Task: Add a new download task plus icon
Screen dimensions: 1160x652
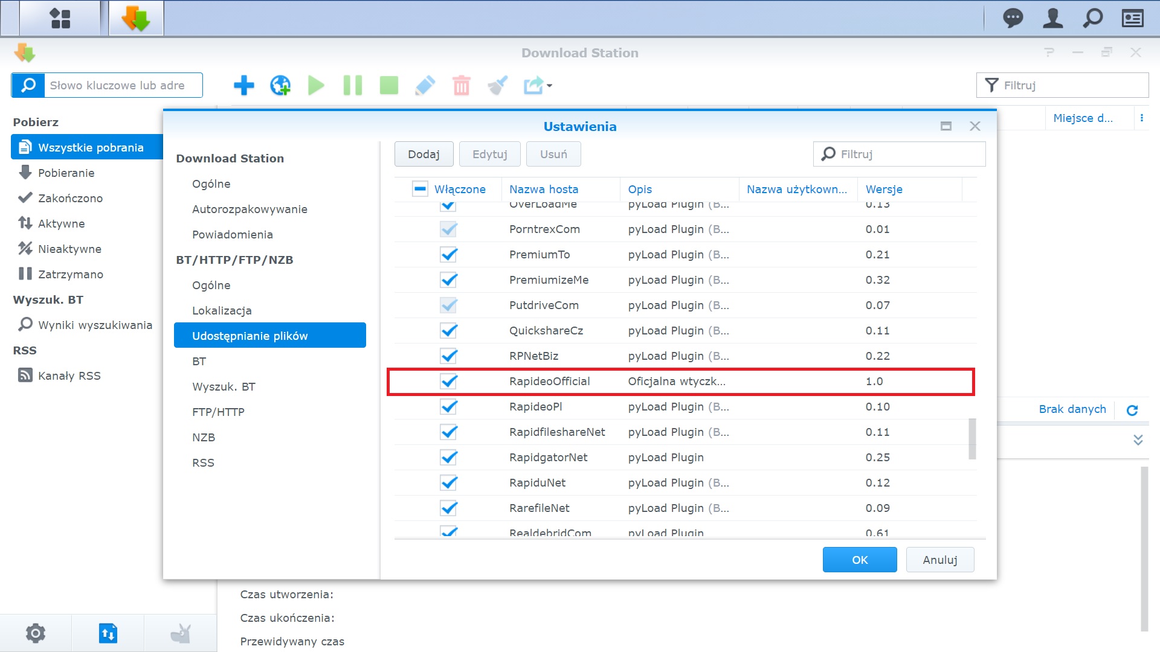Action: click(243, 85)
